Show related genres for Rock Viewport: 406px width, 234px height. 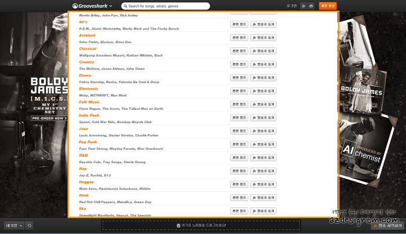[x=239, y=198]
